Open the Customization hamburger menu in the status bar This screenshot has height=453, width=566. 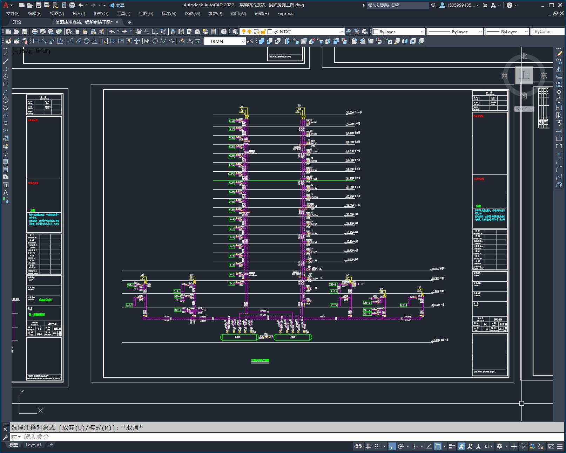tap(560, 446)
